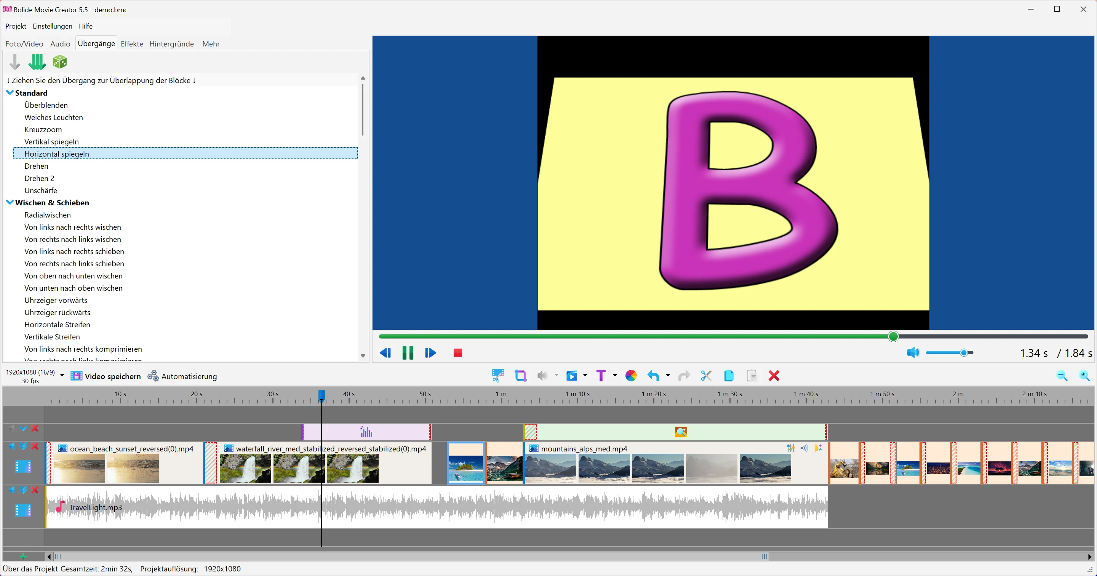Click the green plus add track icon

tap(23, 557)
